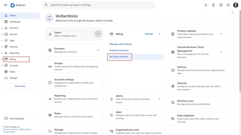
Task: Expand the Directory tree arrow in sidebar
Action: (2, 28)
